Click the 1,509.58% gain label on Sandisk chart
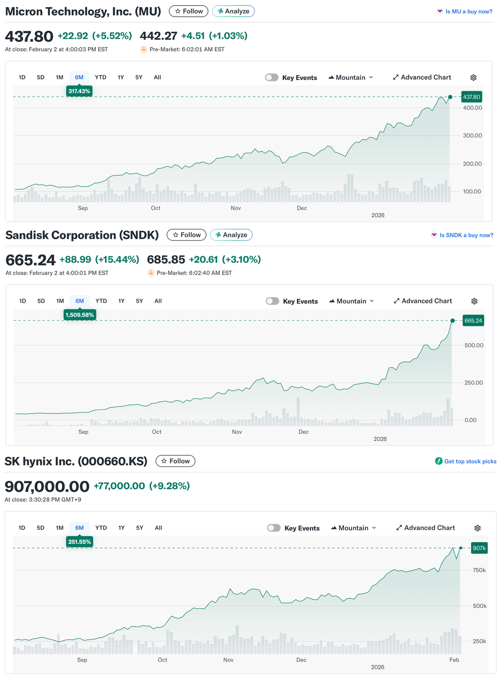 point(80,315)
